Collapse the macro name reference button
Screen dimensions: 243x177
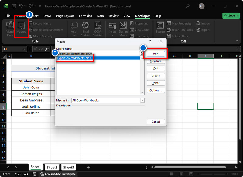pos(142,54)
